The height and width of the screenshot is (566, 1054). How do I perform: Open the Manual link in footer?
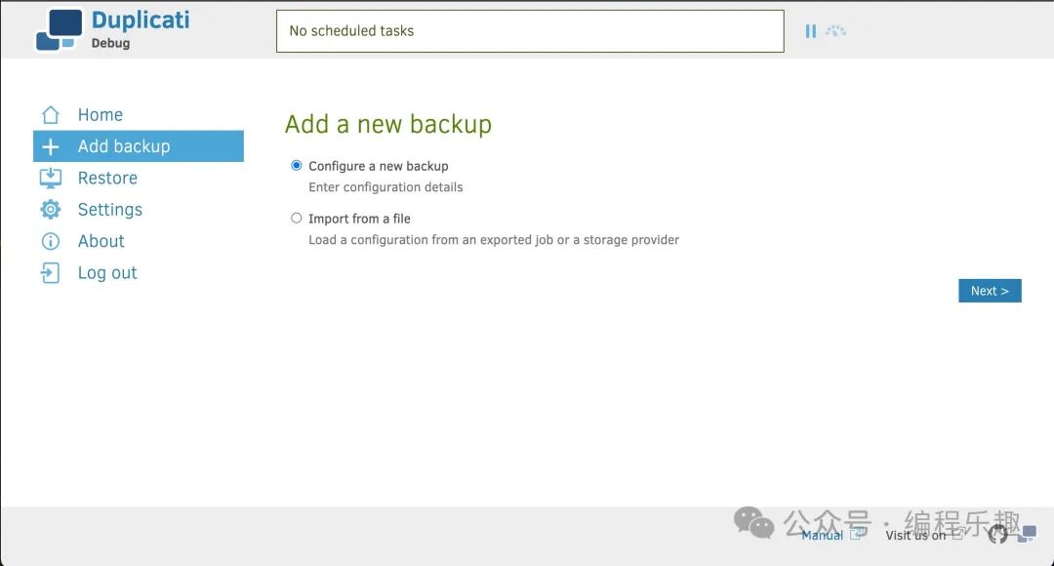click(x=823, y=535)
